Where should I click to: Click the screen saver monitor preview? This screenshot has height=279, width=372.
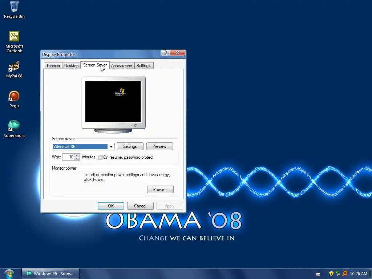[113, 102]
